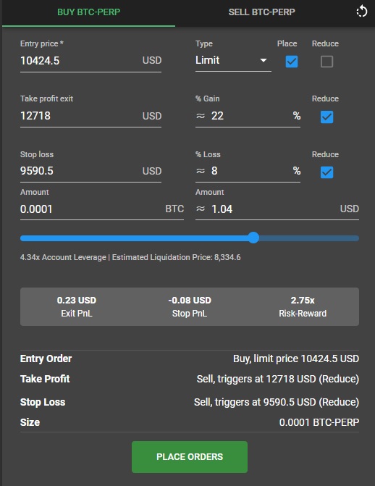The width and height of the screenshot is (375, 486).
Task: Click the USD Amount field
Action: (277, 209)
